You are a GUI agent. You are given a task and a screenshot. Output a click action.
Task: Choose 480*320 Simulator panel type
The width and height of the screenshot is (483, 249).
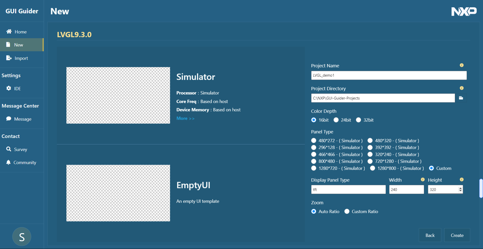tap(370, 141)
